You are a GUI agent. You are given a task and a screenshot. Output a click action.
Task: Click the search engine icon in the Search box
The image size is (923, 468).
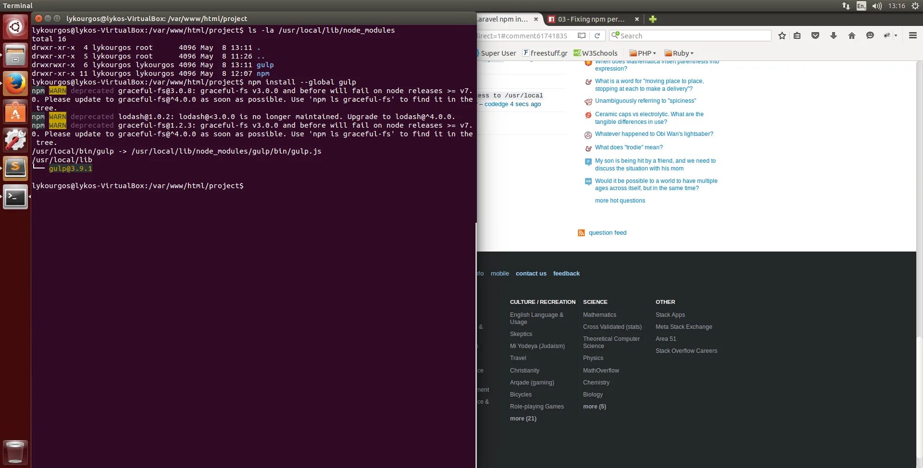click(x=615, y=36)
